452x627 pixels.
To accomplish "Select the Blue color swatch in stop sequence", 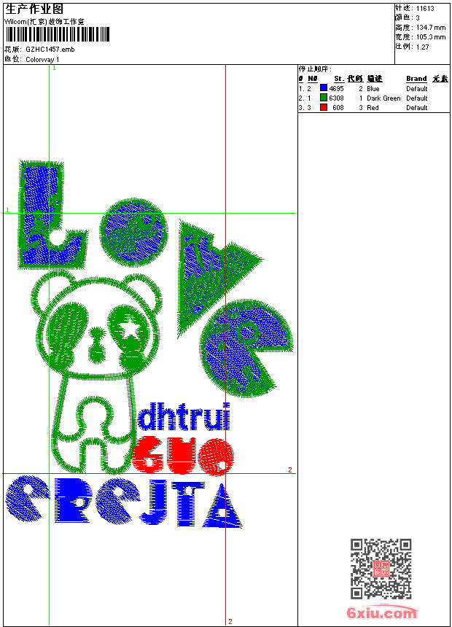I will pos(324,88).
